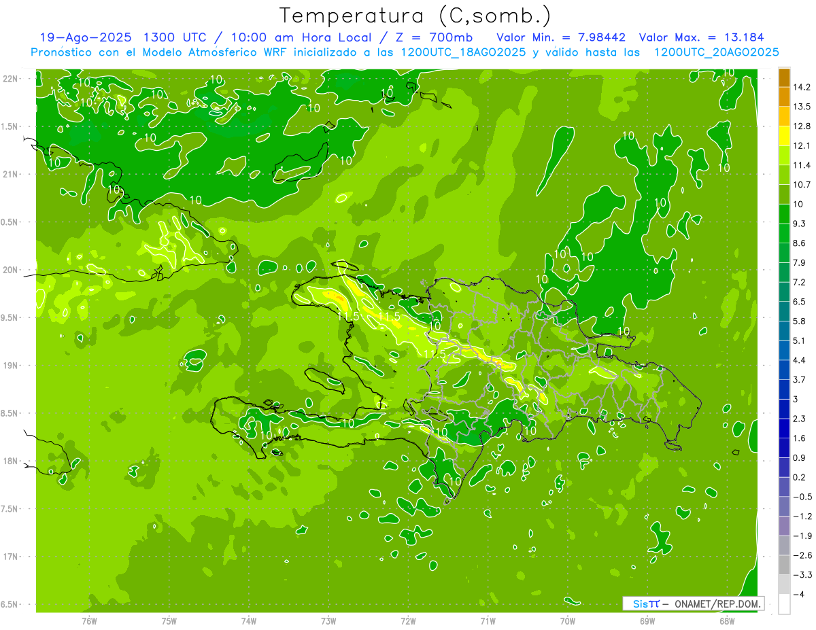Image resolution: width=816 pixels, height=630 pixels.
Task: Click the '-4' colorbar value
Action: tap(798, 594)
